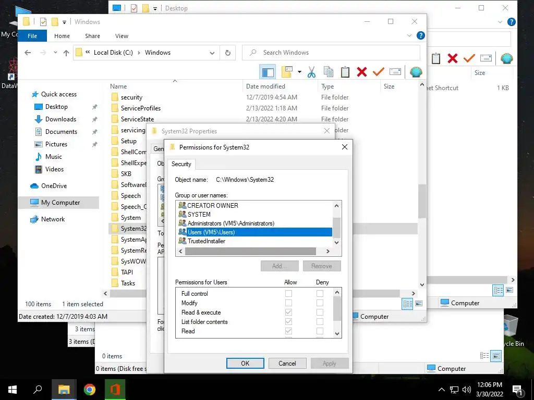Open Microsoft Office from the taskbar
This screenshot has width=534, height=400.
115,390
